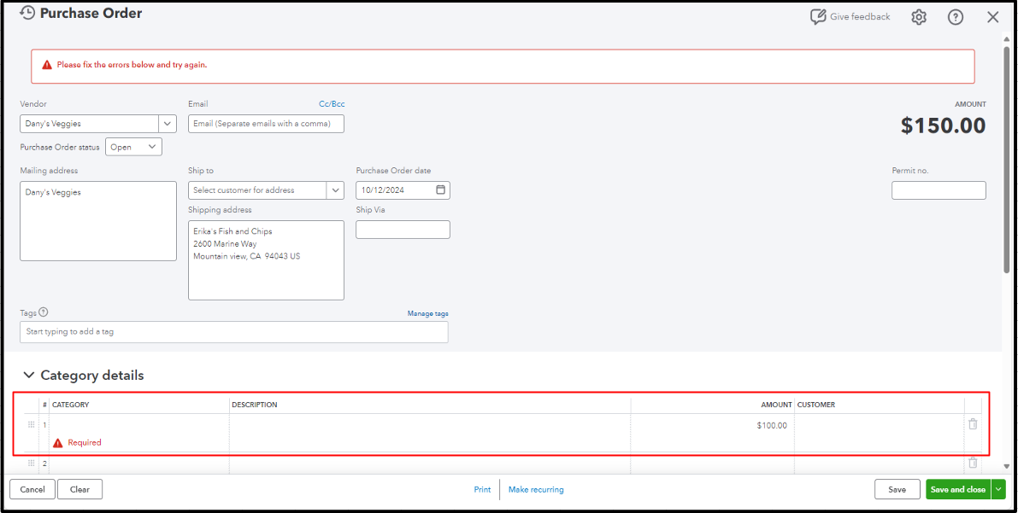The height and width of the screenshot is (513, 1018).
Task: Click the Purchase Order date field
Action: (403, 190)
